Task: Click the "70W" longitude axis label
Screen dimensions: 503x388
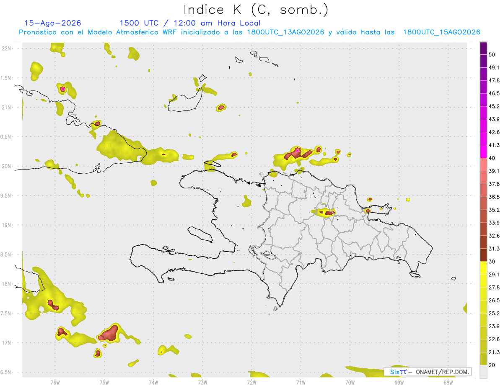Action: coord(350,382)
